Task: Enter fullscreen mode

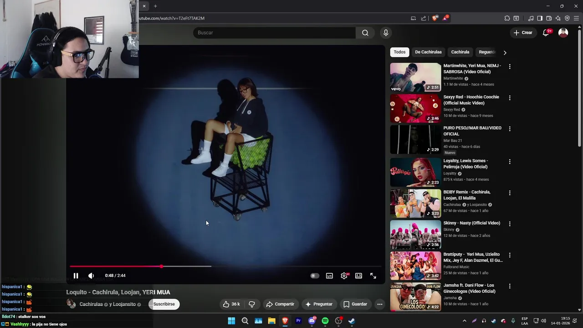Action: point(373,276)
